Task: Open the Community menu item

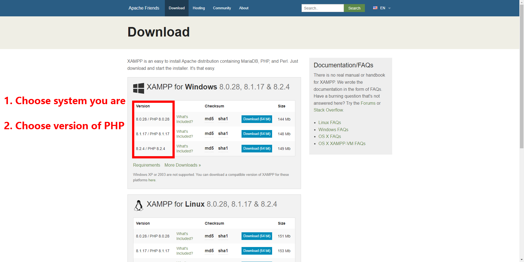Action: (222, 8)
